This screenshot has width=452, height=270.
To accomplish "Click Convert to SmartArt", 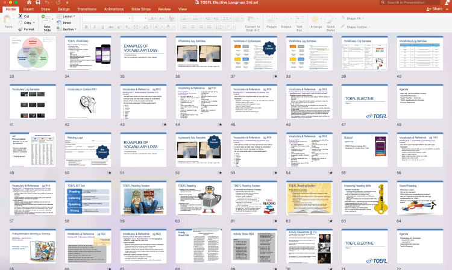I will (253, 20).
